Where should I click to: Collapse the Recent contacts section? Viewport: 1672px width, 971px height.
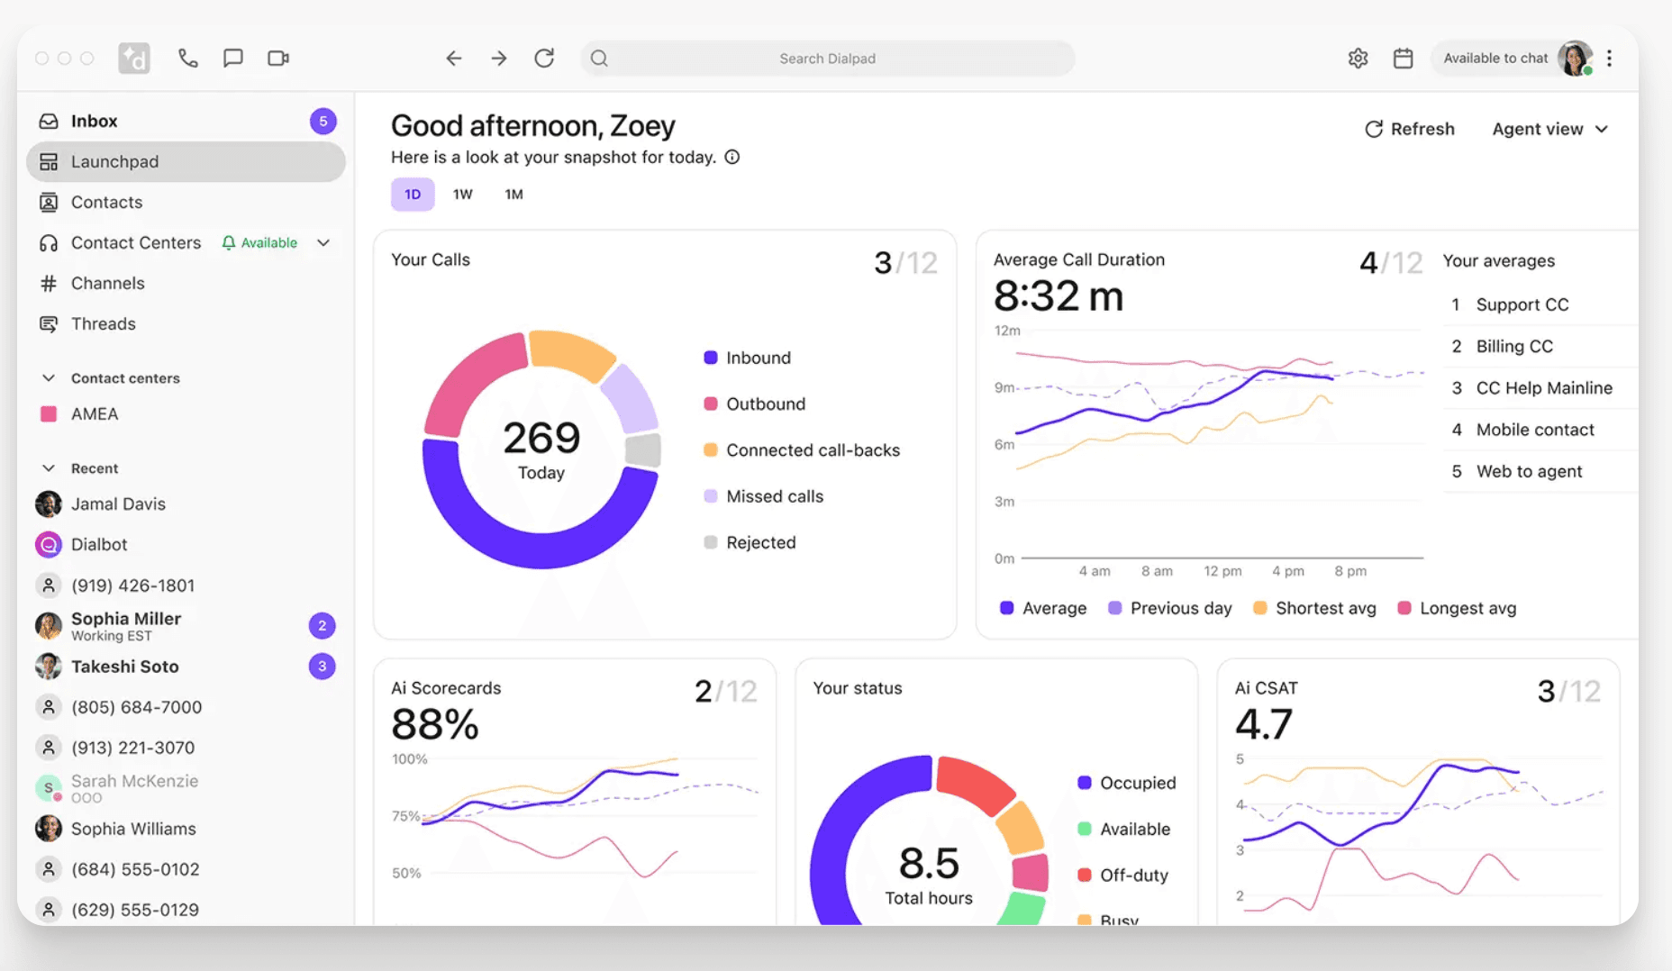[49, 467]
